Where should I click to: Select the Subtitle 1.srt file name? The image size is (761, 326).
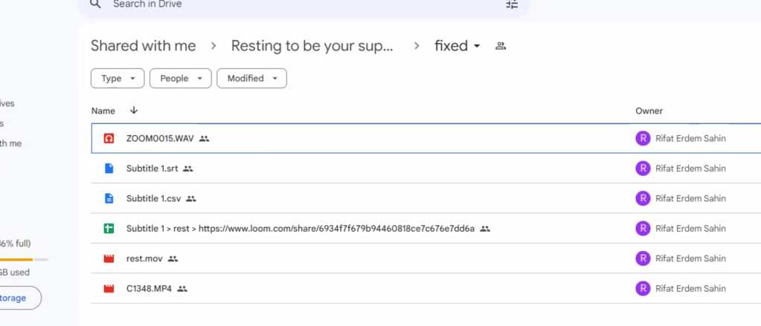[x=152, y=169]
